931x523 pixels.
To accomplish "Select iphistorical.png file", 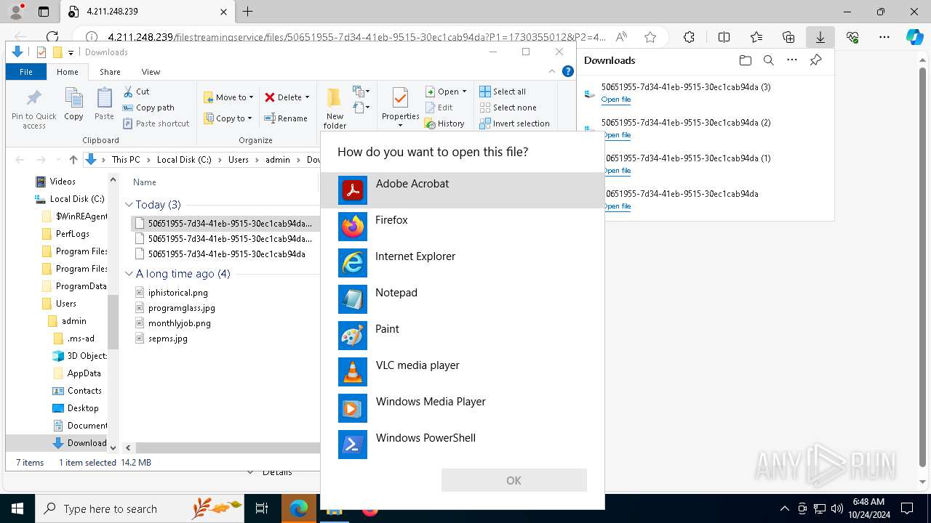I will [x=177, y=292].
